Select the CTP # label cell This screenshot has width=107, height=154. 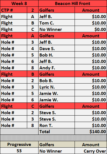pos(14,10)
